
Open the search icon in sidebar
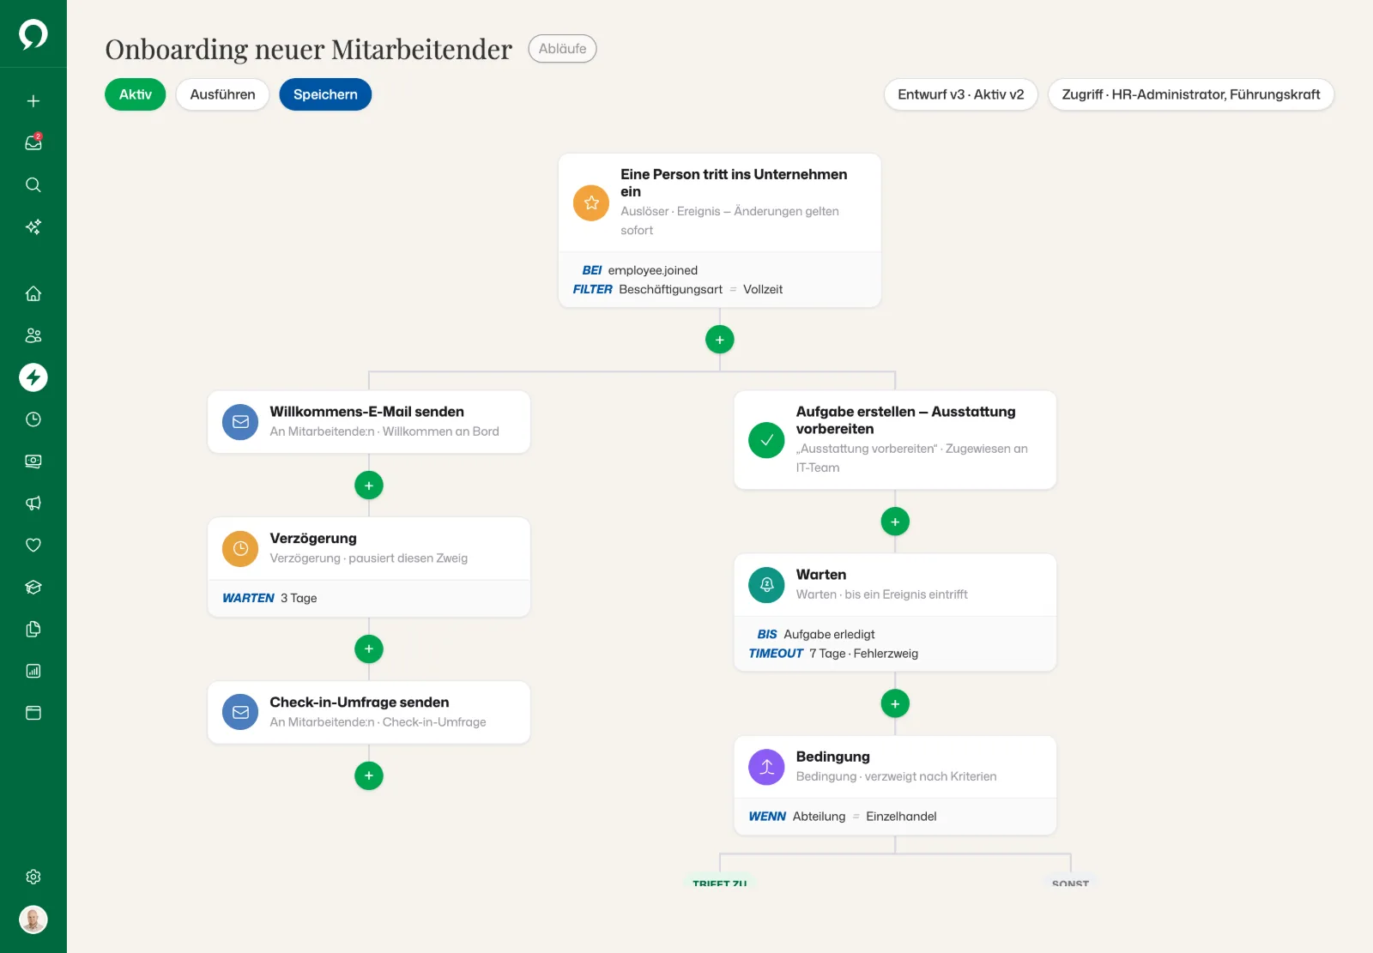tap(33, 184)
